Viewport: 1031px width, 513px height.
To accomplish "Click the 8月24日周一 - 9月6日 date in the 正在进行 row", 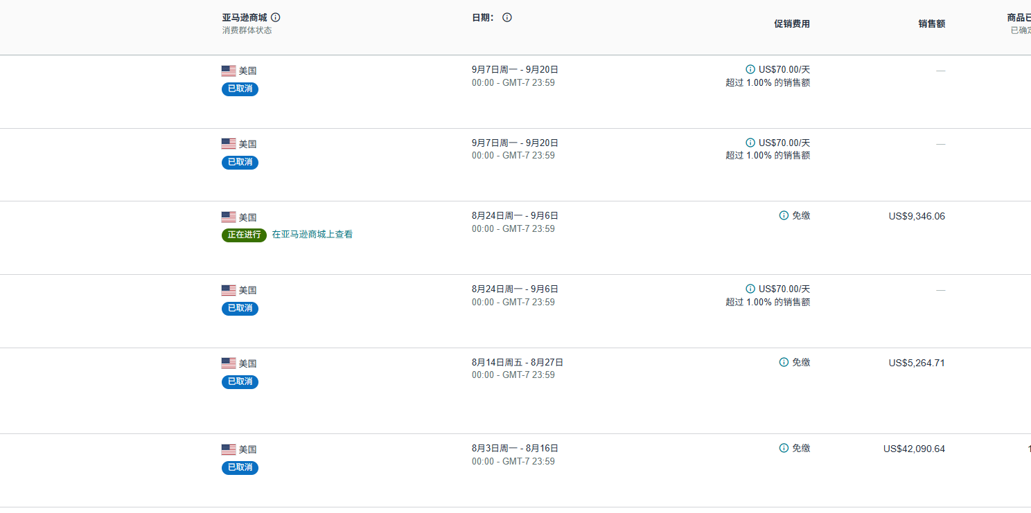I will [515, 215].
